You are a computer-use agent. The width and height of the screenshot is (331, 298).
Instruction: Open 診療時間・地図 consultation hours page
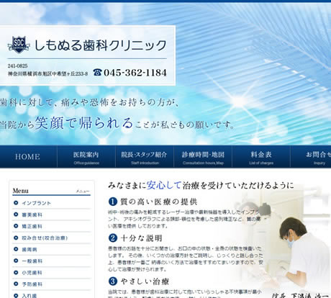[x=203, y=156]
